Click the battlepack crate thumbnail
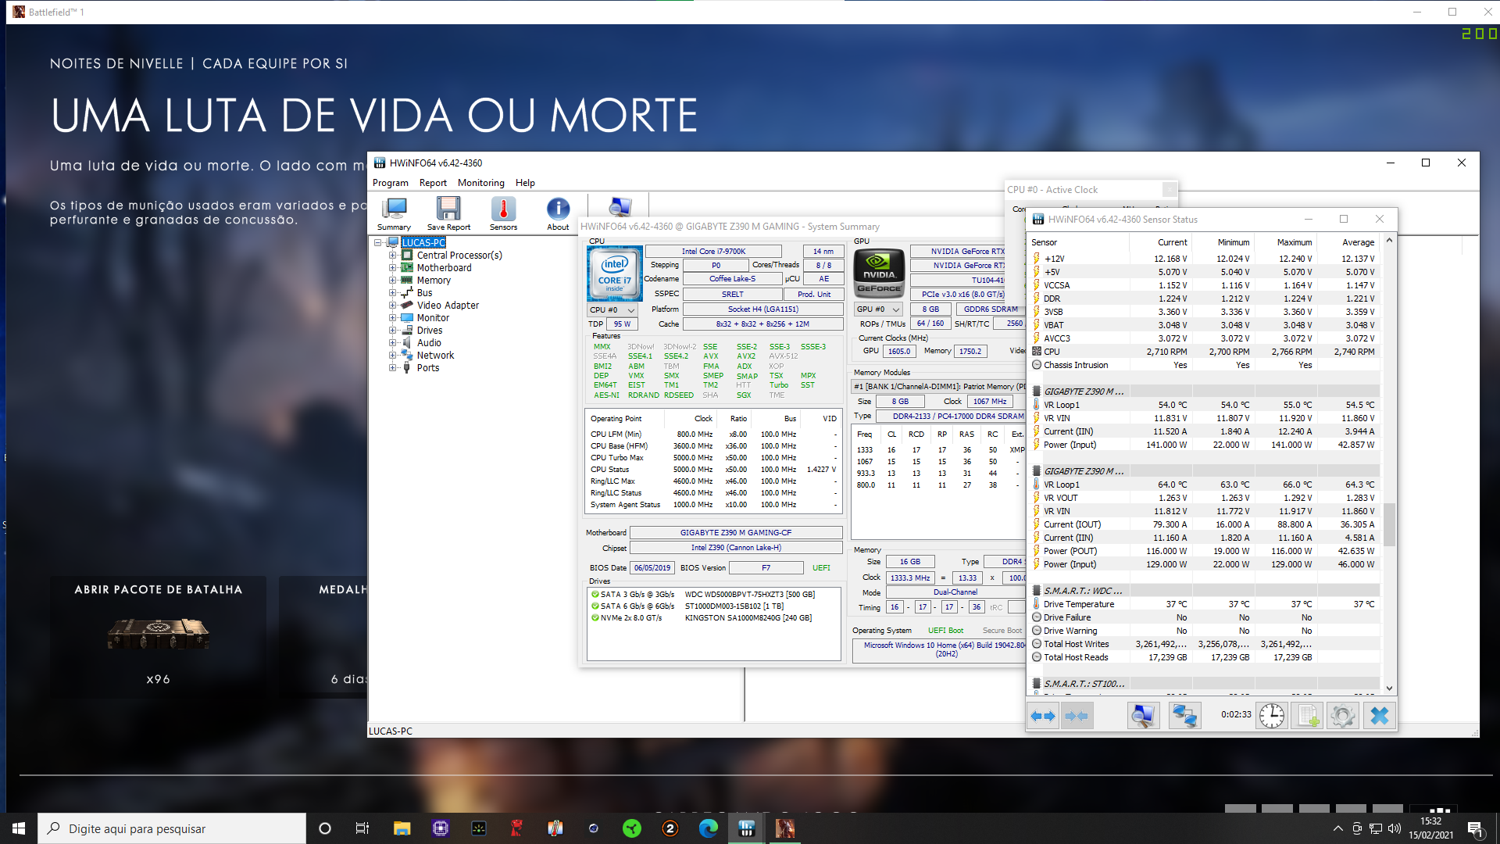The height and width of the screenshot is (844, 1500). pos(159,633)
